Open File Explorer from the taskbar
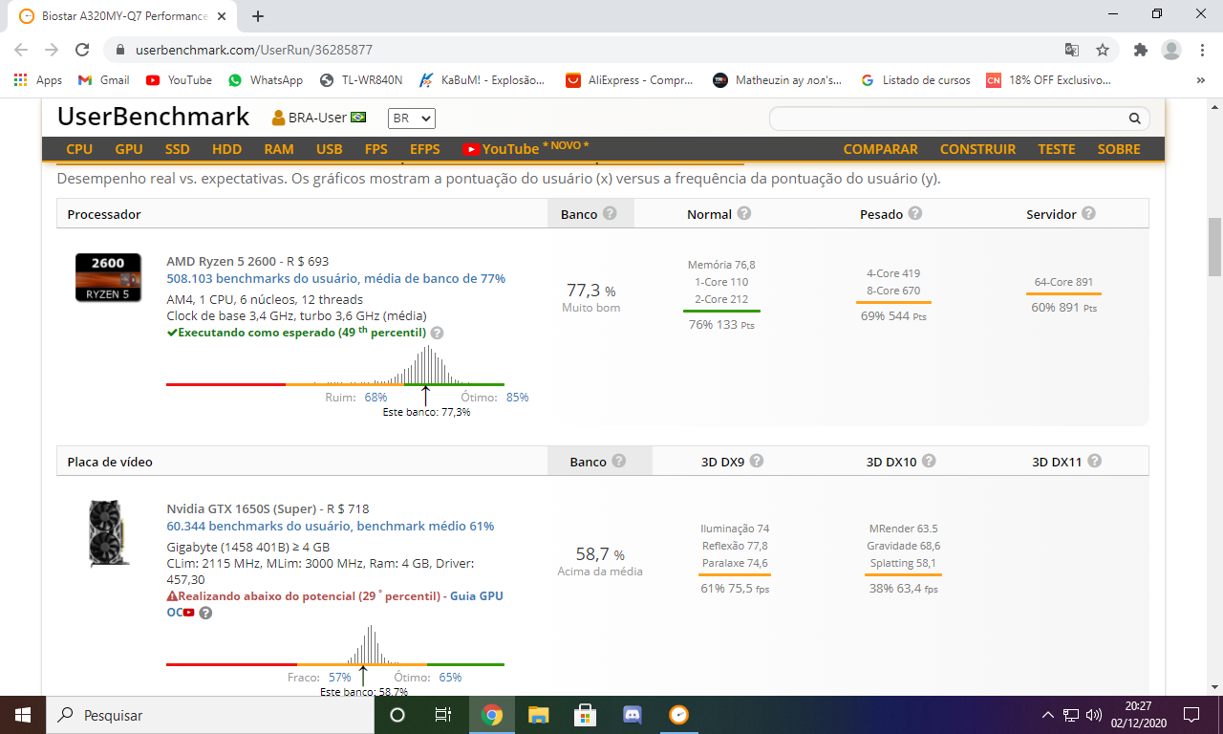The width and height of the screenshot is (1223, 734). [x=539, y=714]
